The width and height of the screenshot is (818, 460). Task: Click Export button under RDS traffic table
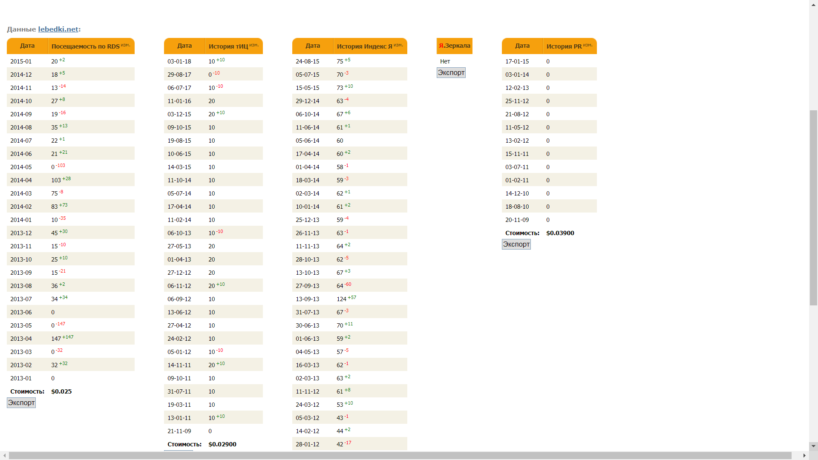click(x=21, y=402)
